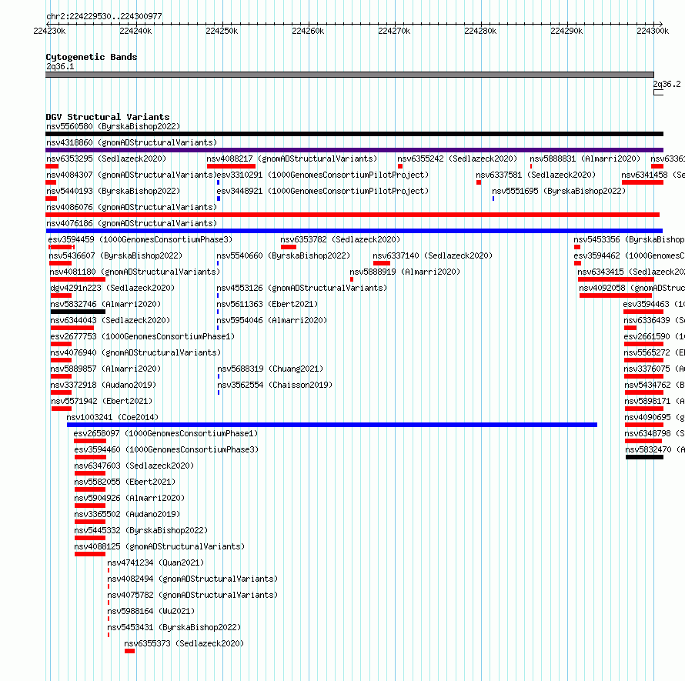Viewport: 685px width, 681px height.
Task: Click the blue nsv1003241 Coe2014 bar
Action: 332,425
